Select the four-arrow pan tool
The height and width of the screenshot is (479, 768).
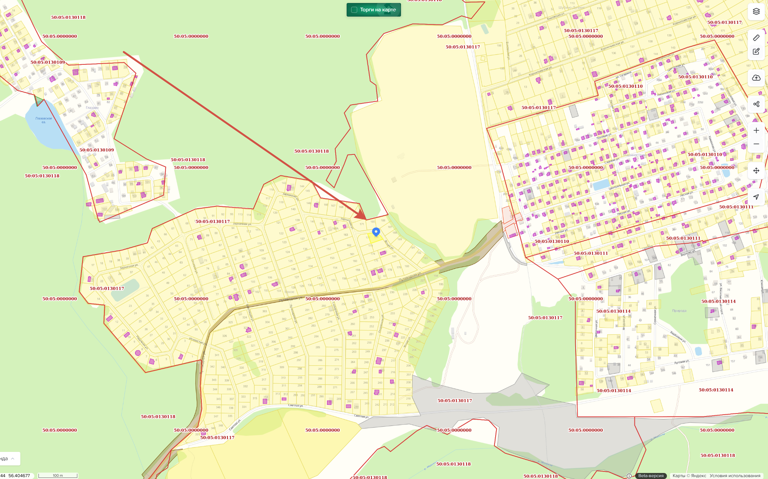756,171
